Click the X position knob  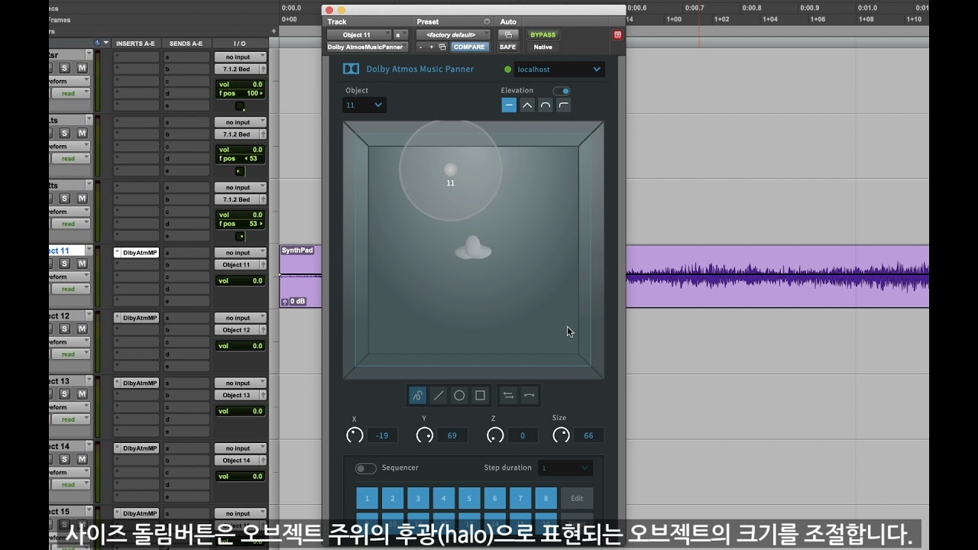[355, 435]
